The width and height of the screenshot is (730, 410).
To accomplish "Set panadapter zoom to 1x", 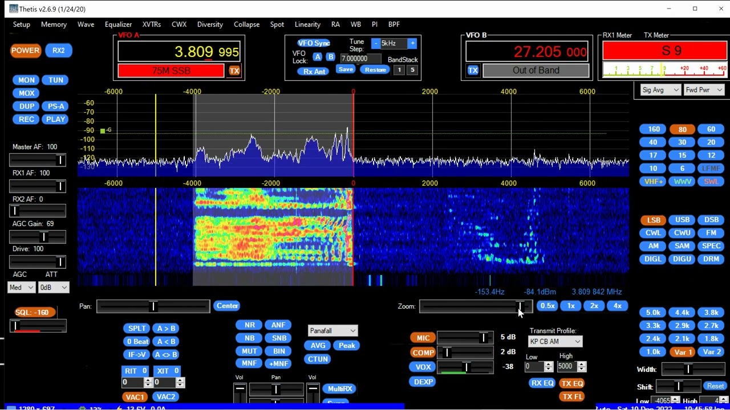I will click(571, 306).
